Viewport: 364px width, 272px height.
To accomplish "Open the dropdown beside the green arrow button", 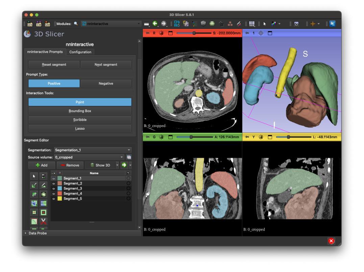I will (x=130, y=165).
